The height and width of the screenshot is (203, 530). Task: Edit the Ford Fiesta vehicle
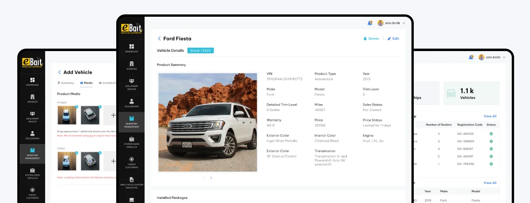(393, 39)
